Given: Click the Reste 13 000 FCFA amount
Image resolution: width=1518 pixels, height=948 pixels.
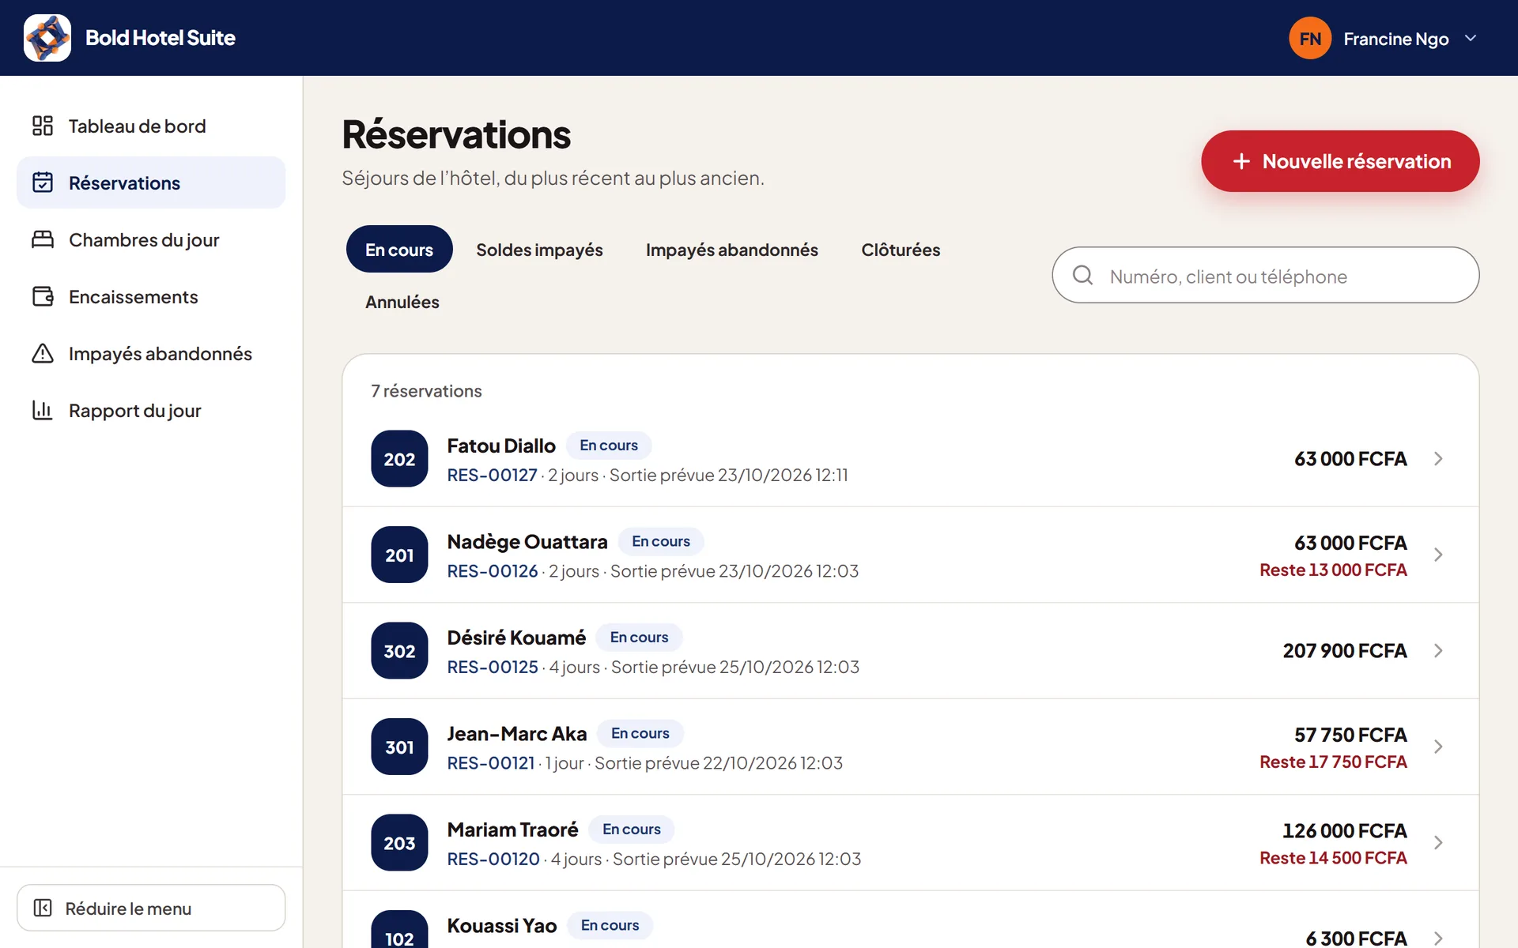Looking at the screenshot, I should click(x=1333, y=570).
